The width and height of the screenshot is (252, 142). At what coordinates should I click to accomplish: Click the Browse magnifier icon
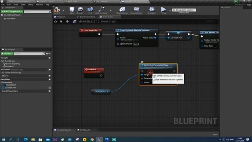(80, 10)
